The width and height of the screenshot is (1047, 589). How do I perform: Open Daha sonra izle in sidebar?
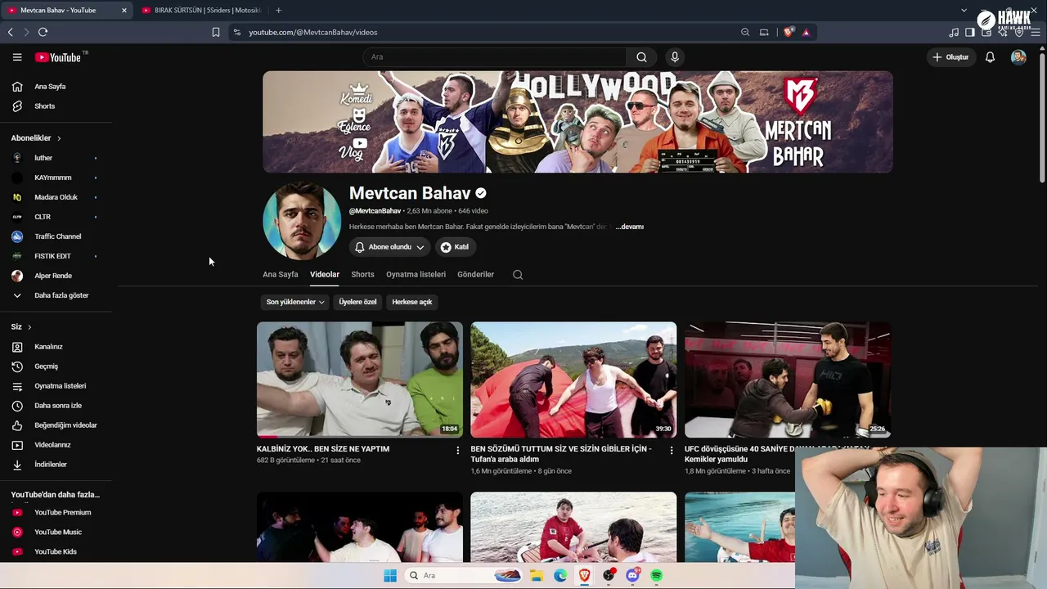pyautogui.click(x=56, y=406)
